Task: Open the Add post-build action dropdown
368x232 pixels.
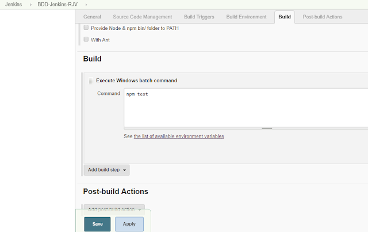Action: pos(114,209)
